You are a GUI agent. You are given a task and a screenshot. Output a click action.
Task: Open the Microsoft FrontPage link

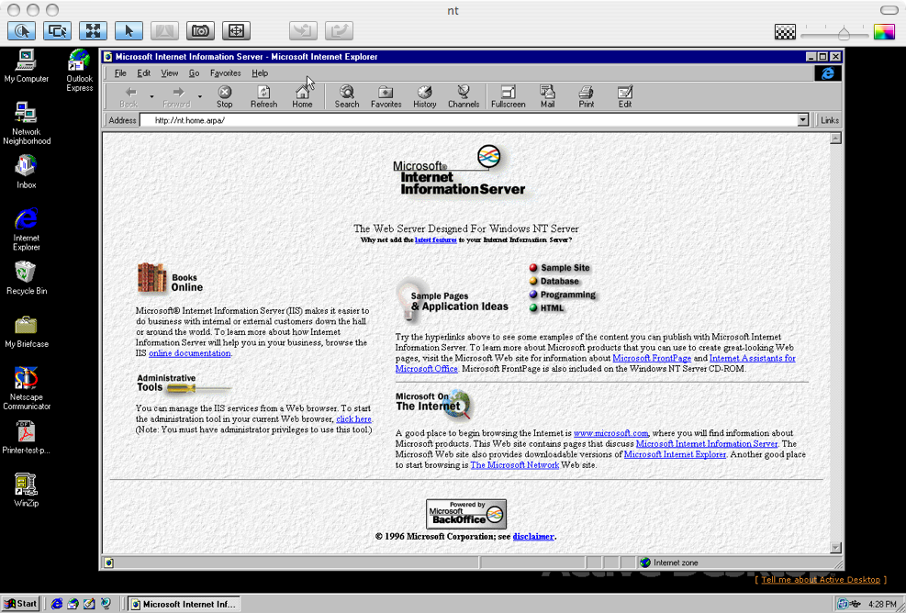click(652, 358)
